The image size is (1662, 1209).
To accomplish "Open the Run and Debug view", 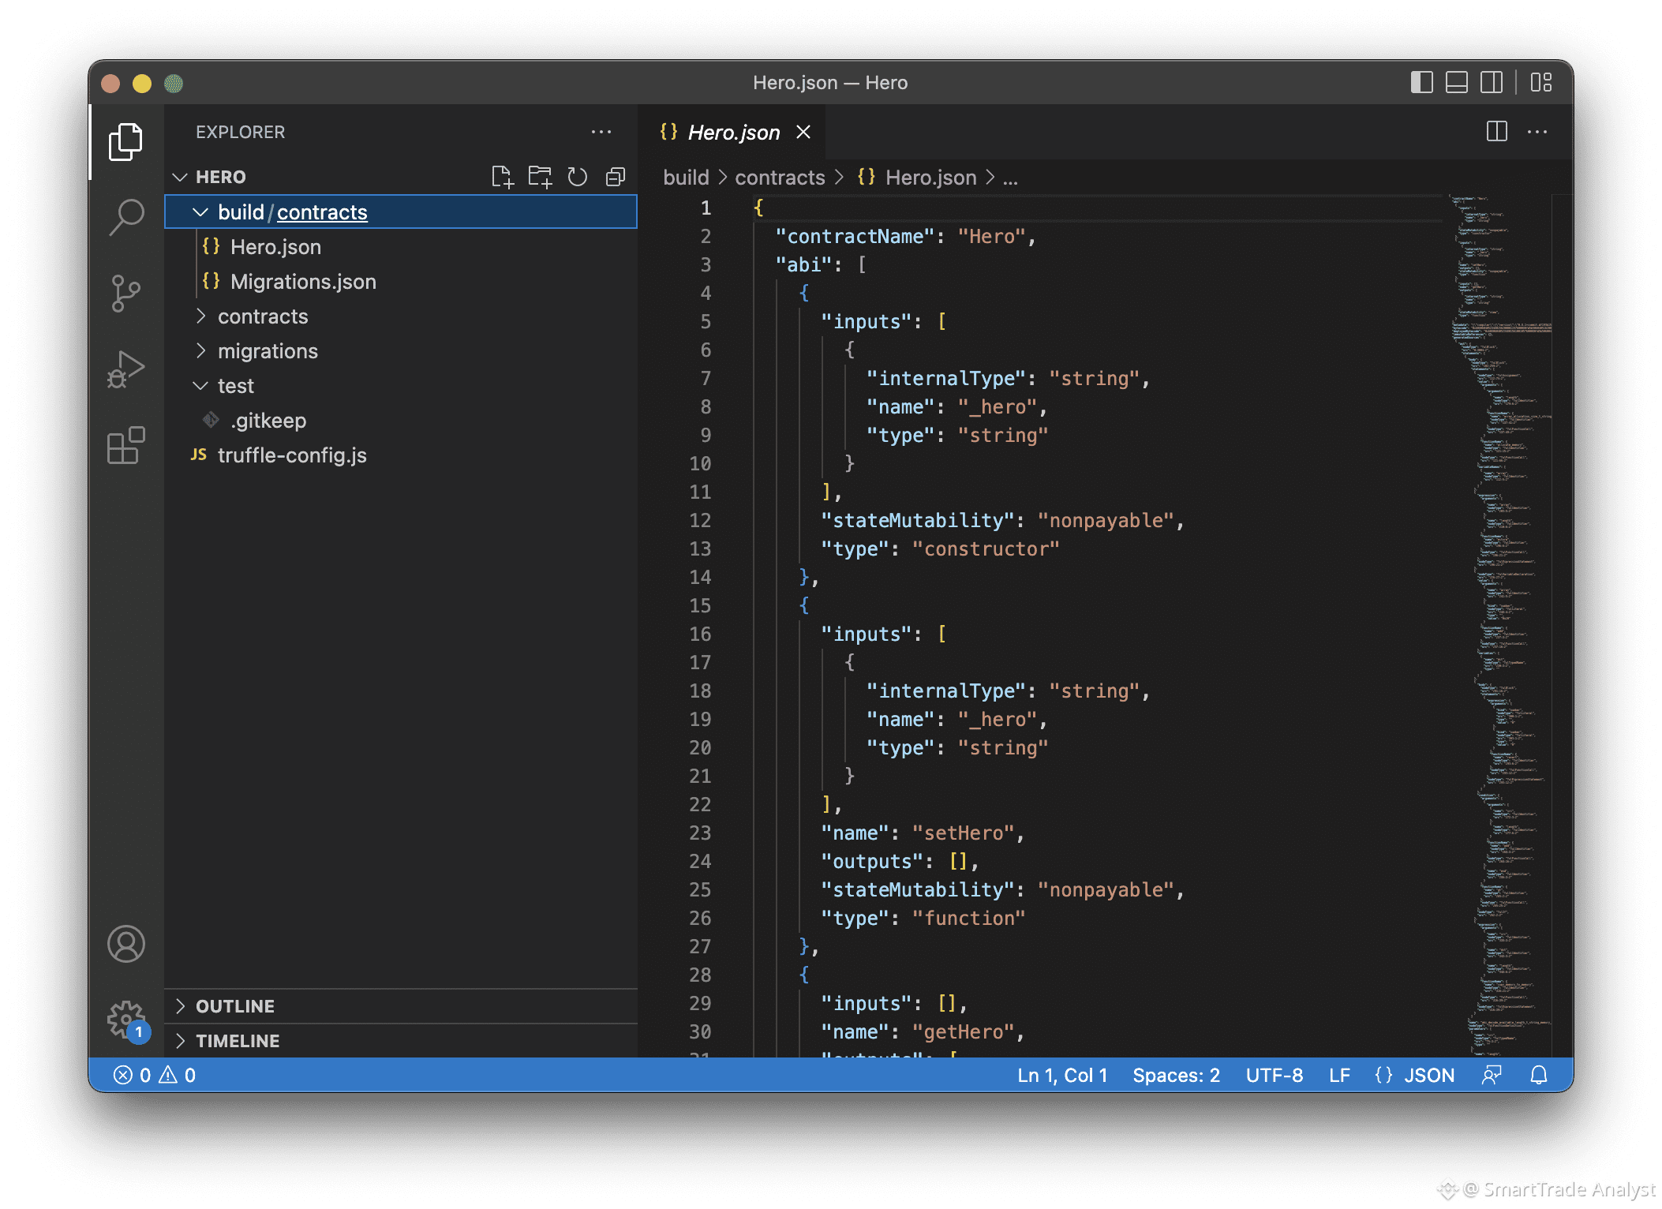I will pos(126,369).
